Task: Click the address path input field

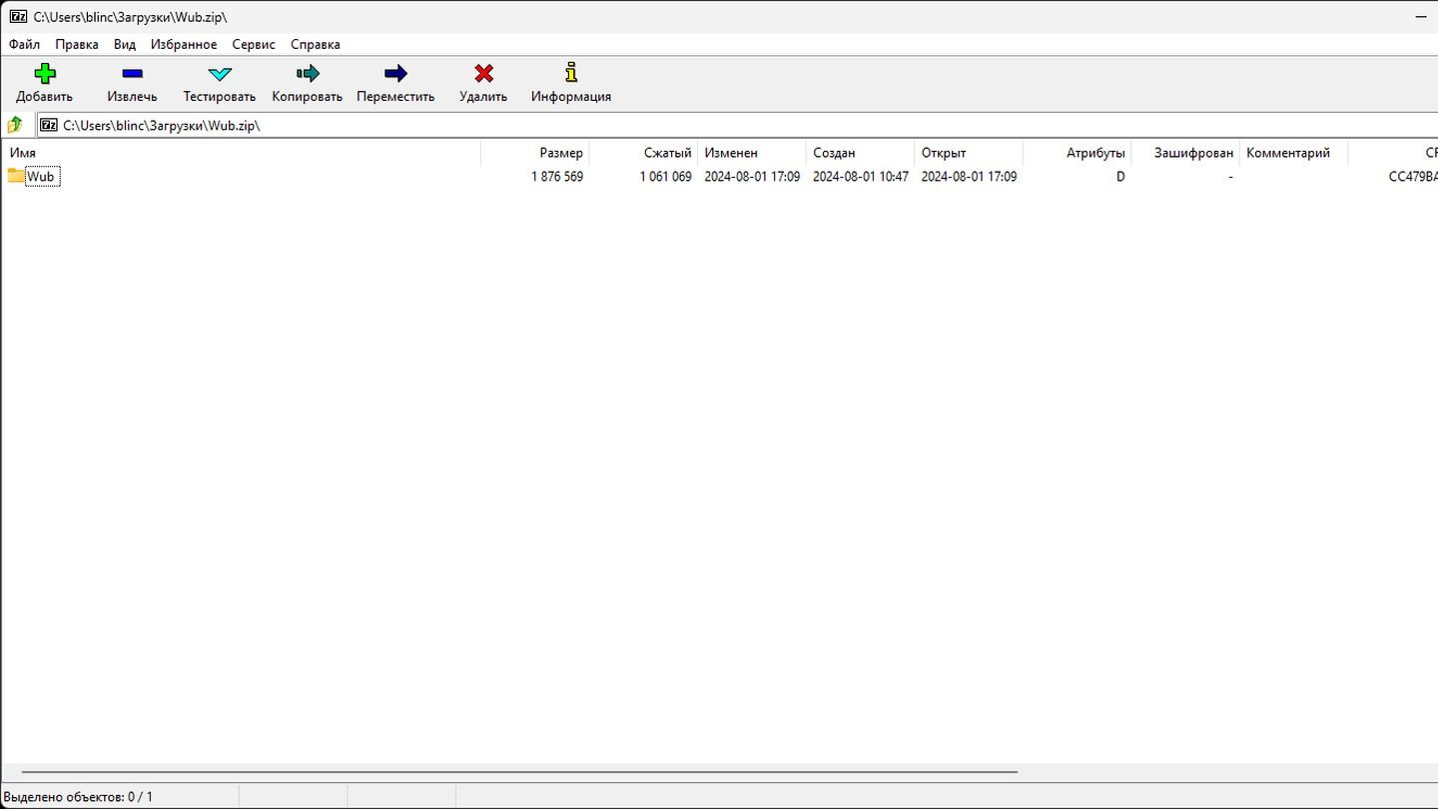Action: [737, 125]
